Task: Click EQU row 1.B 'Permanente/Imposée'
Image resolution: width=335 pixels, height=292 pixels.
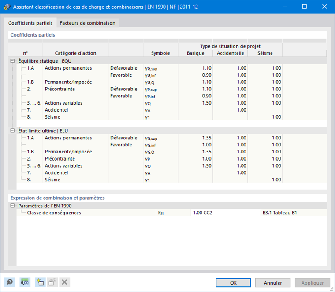Action: [68, 82]
